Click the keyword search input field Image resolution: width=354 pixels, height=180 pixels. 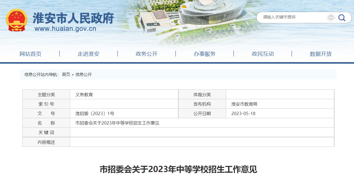[293, 17]
